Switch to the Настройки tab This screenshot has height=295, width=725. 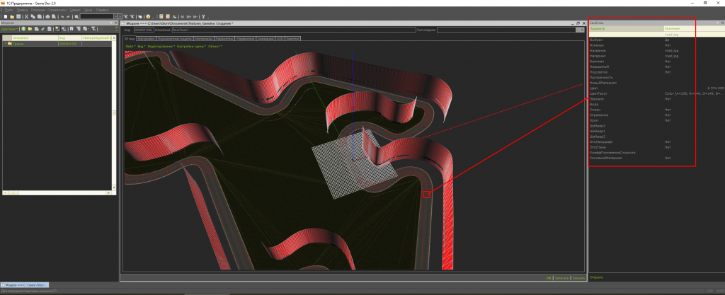(146, 39)
